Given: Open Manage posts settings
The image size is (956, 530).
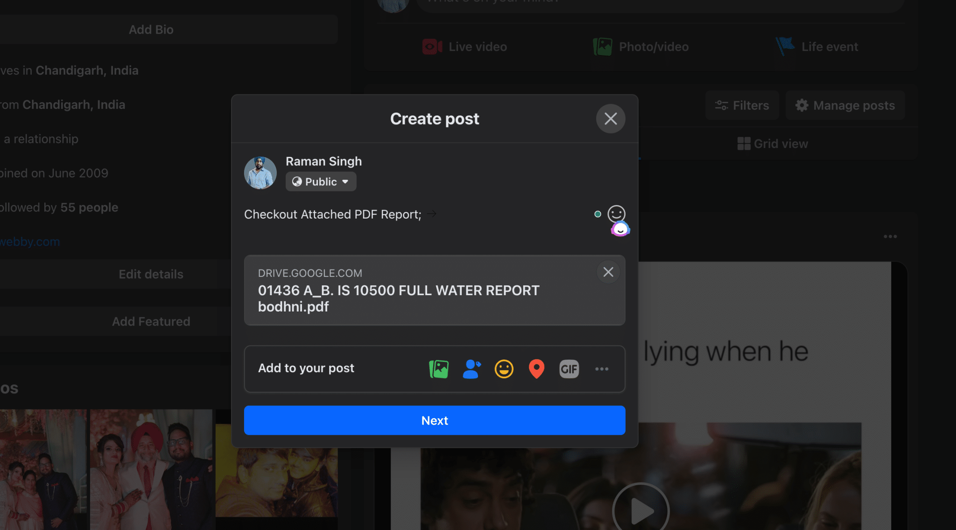Looking at the screenshot, I should (845, 106).
